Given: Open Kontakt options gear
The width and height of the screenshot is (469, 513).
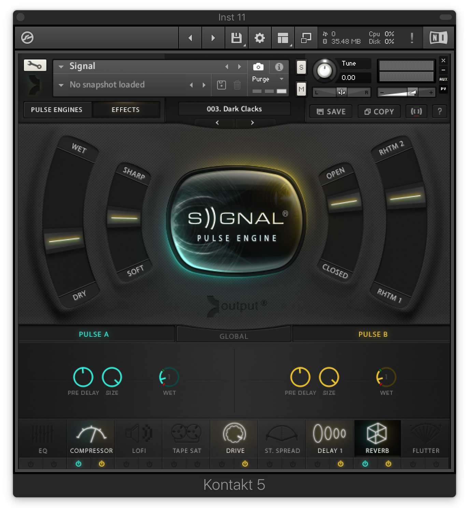Looking at the screenshot, I should pyautogui.click(x=259, y=38).
